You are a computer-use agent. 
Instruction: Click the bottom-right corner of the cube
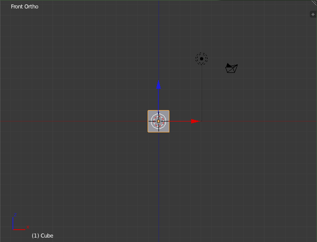tap(168, 131)
